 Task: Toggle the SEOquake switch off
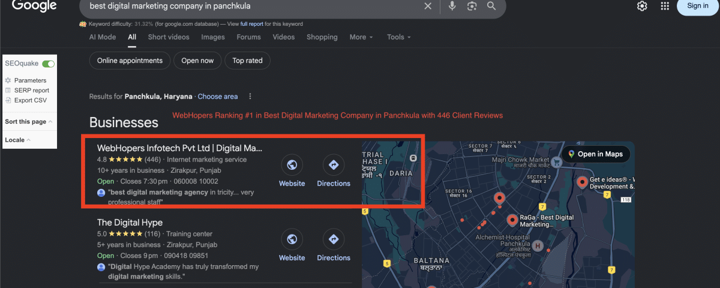[49, 64]
